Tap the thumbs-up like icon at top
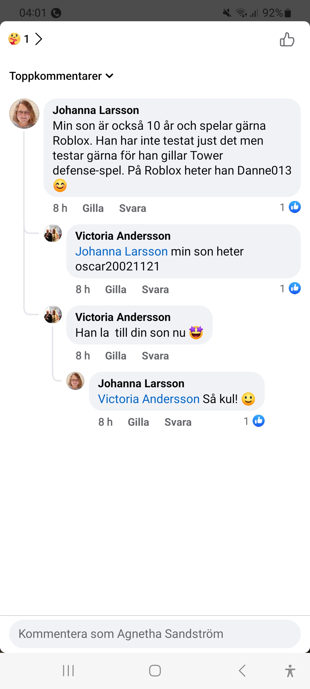Image resolution: width=310 pixels, height=689 pixels. [287, 39]
